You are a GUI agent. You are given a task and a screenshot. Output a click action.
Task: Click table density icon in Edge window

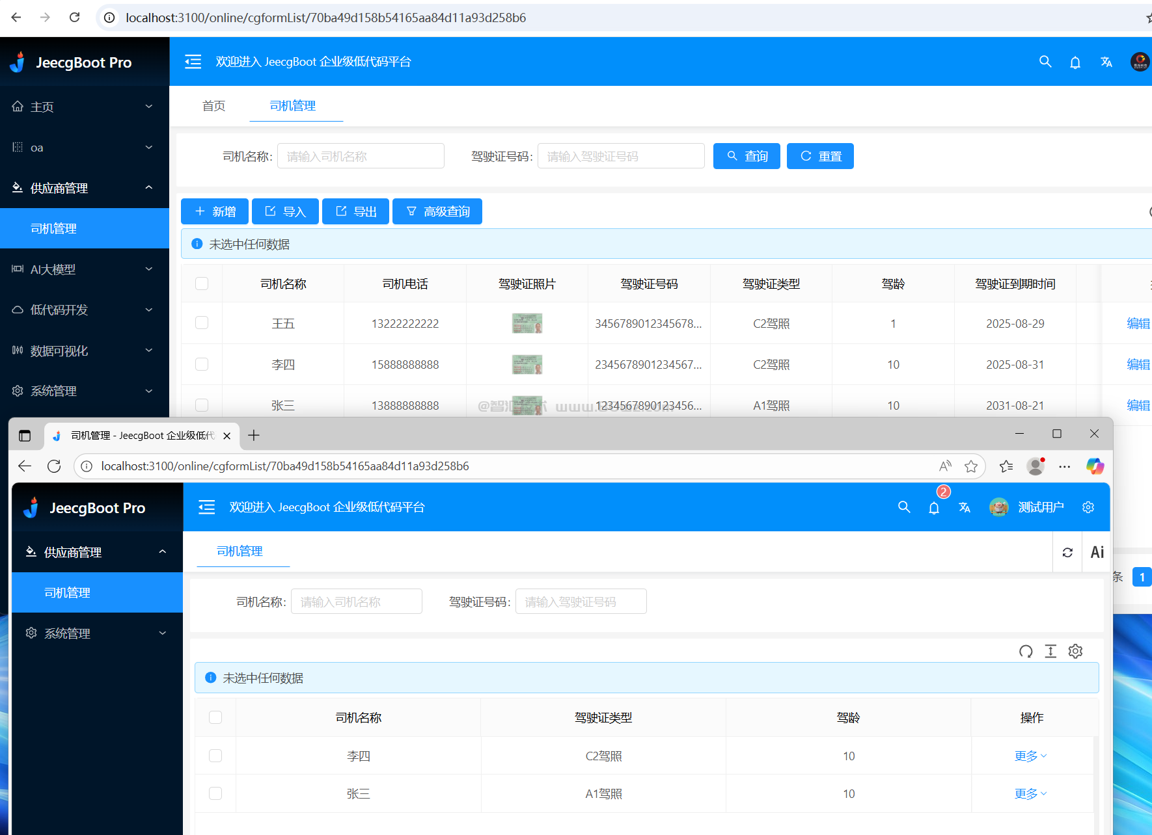pos(1050,651)
